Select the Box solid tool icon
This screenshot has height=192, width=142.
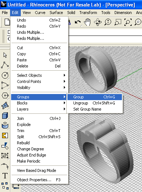pyautogui.click(x=5, y=116)
